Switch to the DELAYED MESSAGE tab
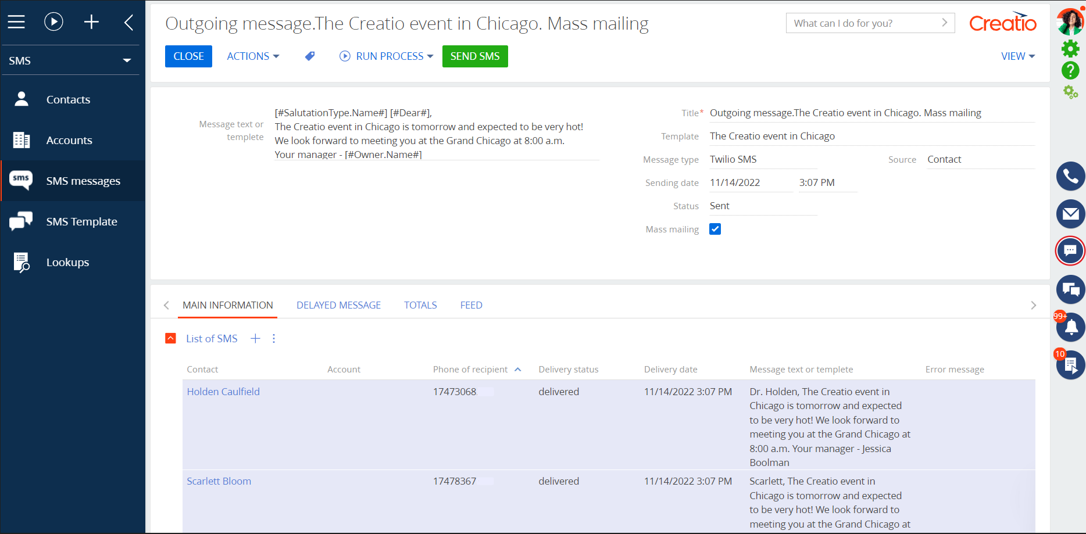 coord(338,304)
